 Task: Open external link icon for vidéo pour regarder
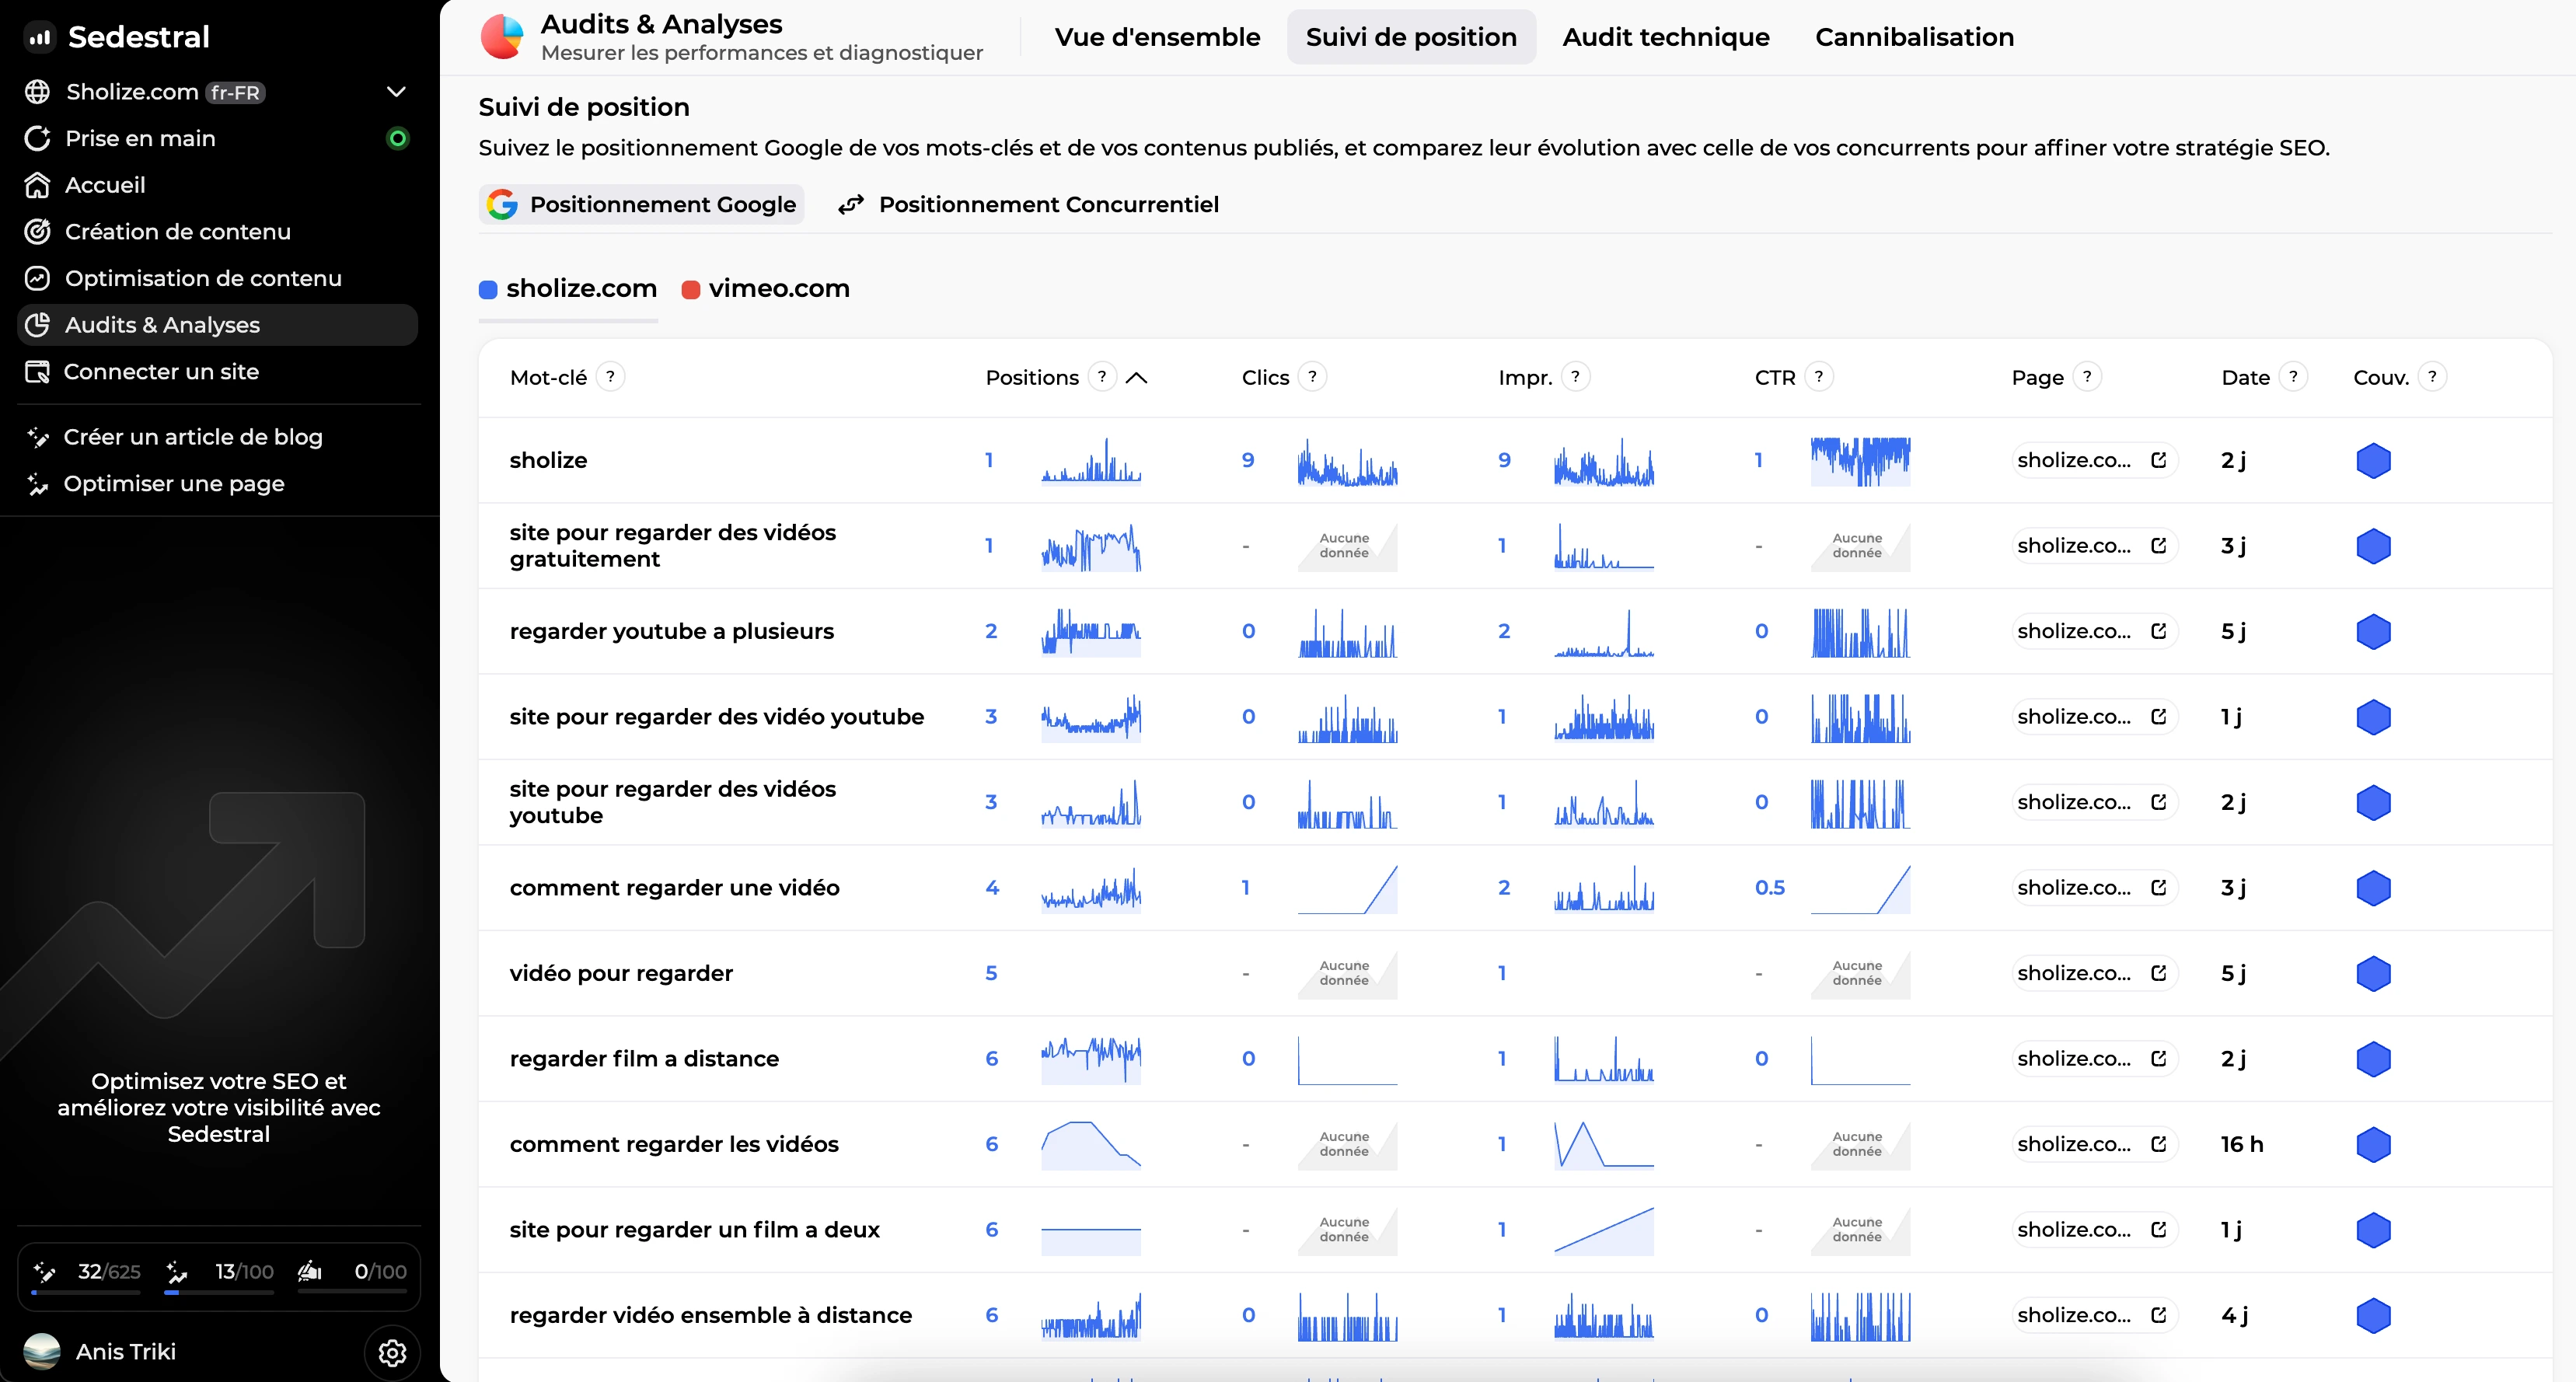click(x=2159, y=973)
